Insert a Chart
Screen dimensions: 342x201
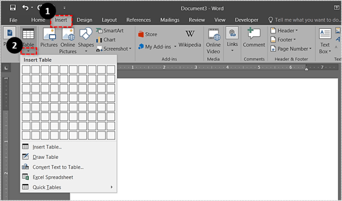[106, 40]
